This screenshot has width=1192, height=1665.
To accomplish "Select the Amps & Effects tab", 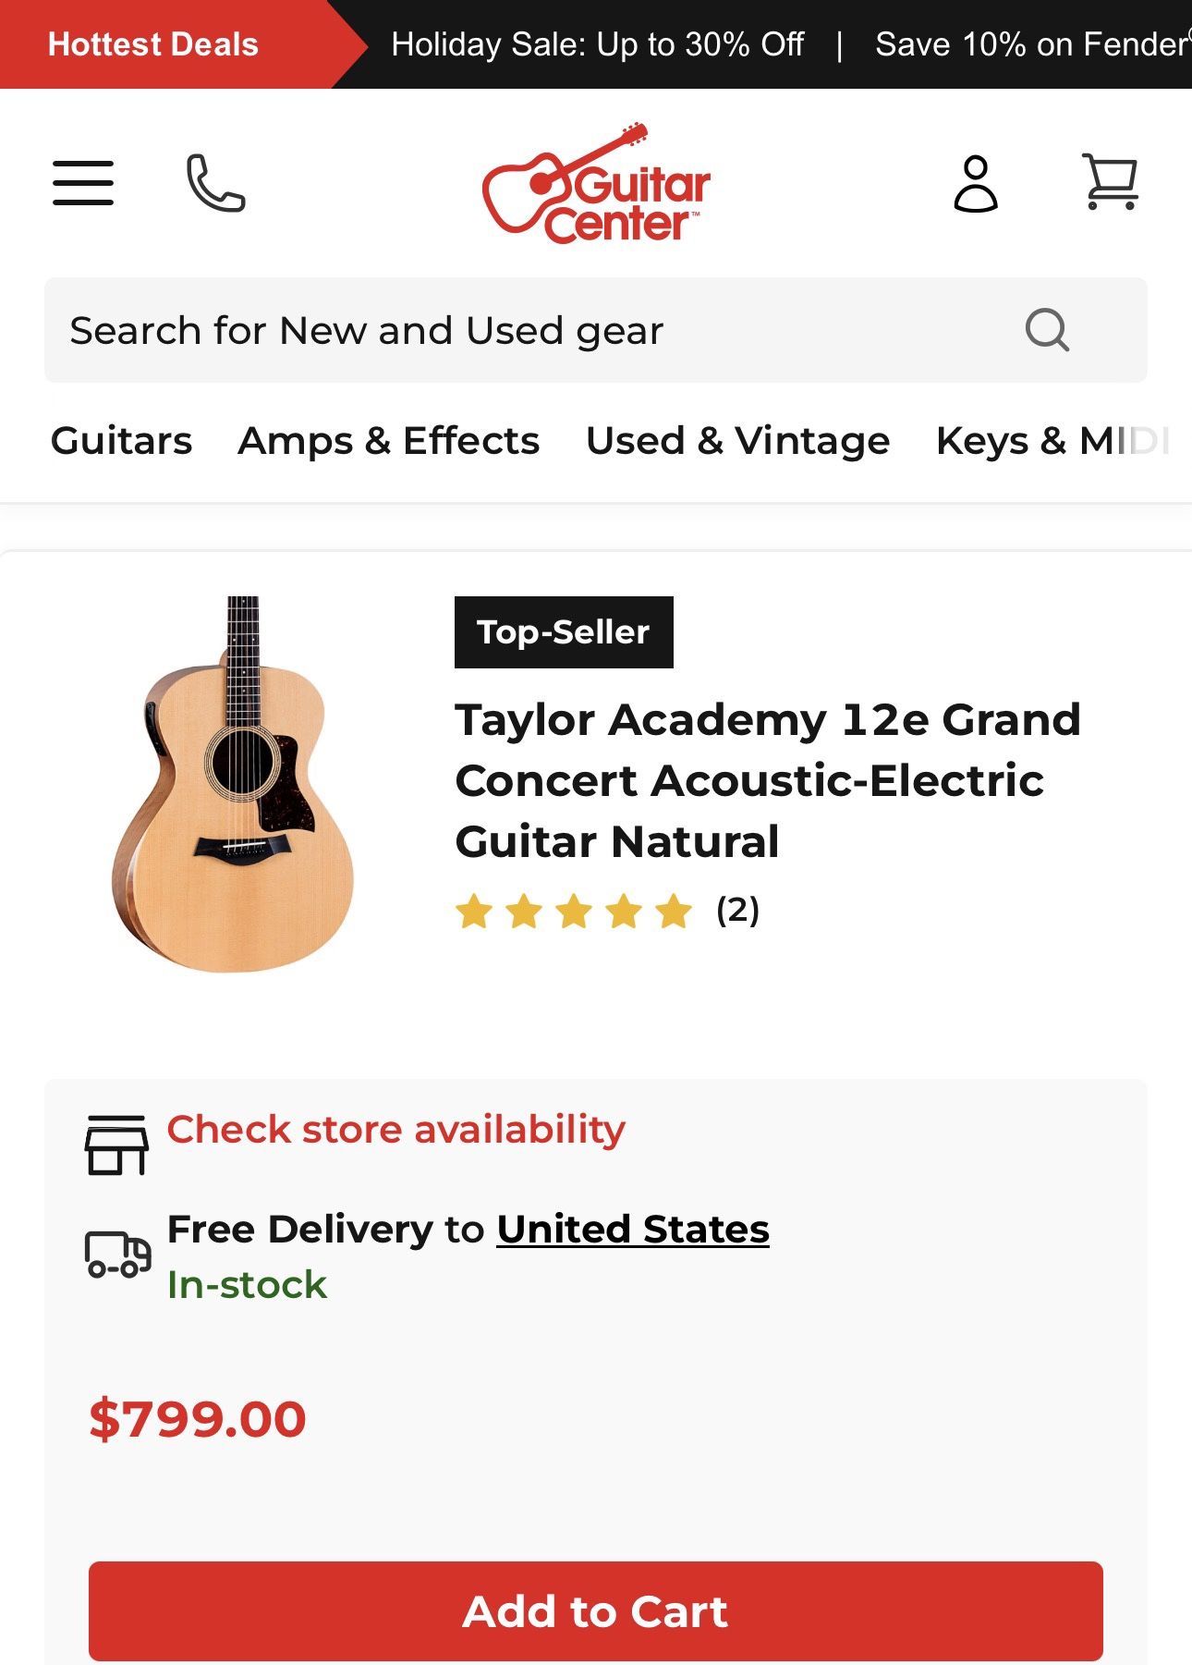I will pyautogui.click(x=388, y=441).
